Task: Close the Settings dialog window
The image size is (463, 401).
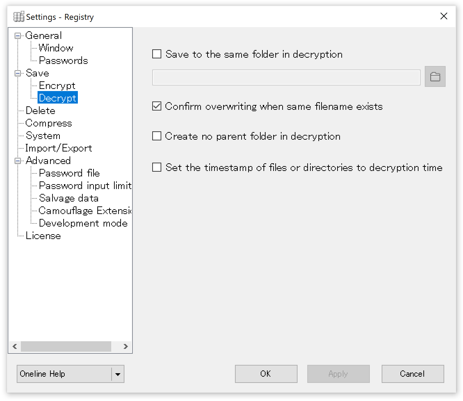Action: coord(444,16)
